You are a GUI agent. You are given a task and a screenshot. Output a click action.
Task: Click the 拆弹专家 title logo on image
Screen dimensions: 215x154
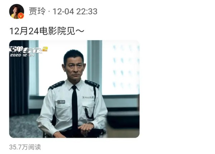click(x=26, y=50)
